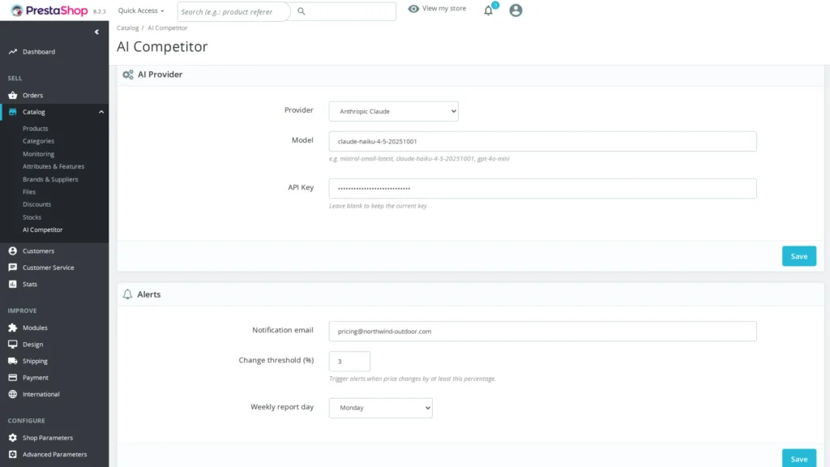Select AI Competitor in the sidebar
Screen dimensions: 830x467
coord(43,229)
